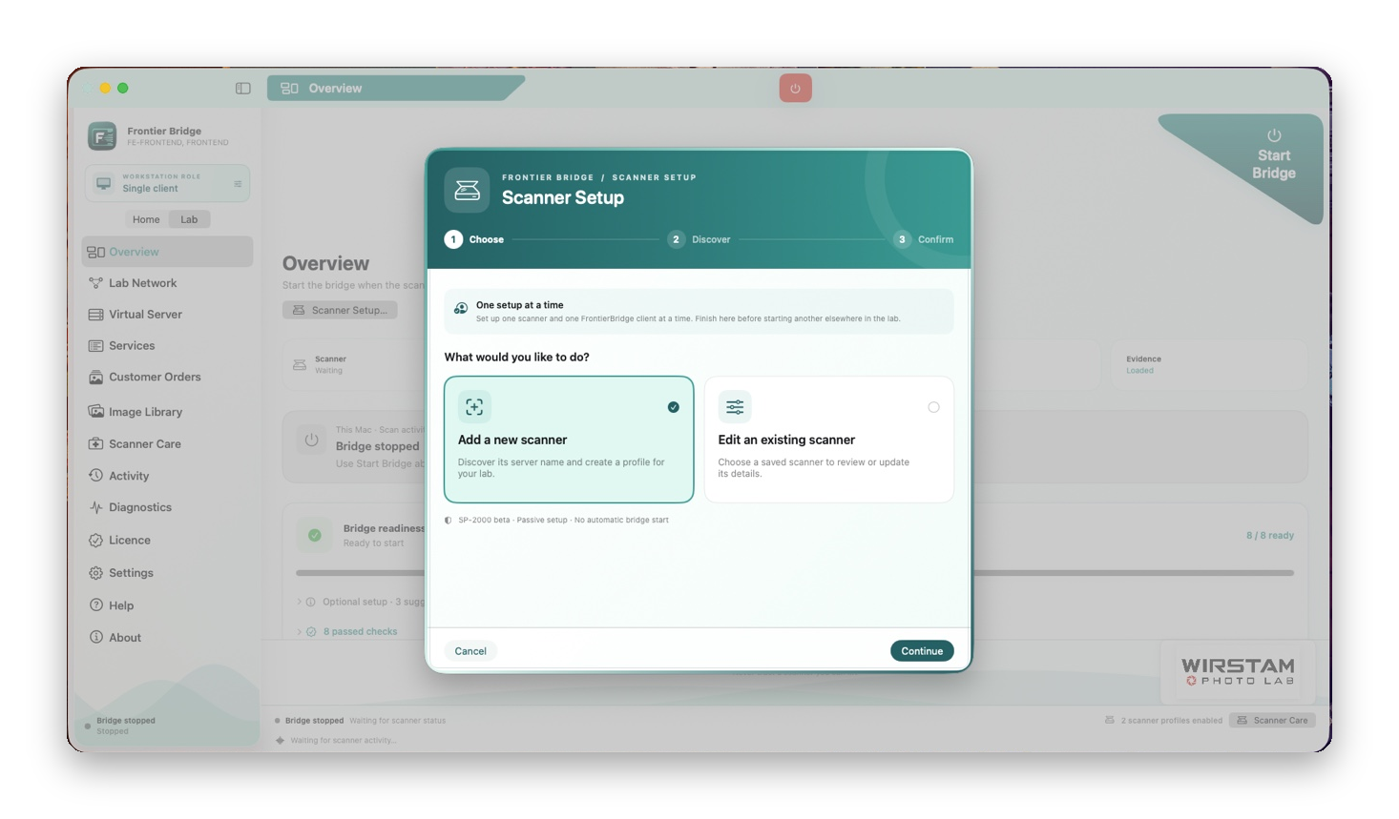This screenshot has height=819, width=1399.
Task: Click the Bridge stopped indicator in the sidebar footer
Action: pos(119,726)
